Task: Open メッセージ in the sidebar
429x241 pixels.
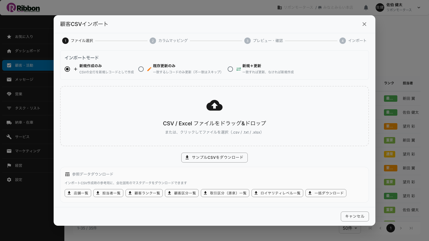Action: pyautogui.click(x=28, y=80)
